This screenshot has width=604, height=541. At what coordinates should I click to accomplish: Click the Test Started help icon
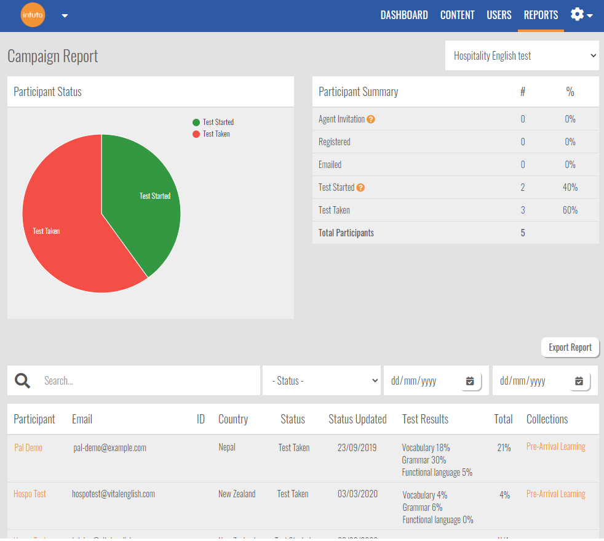click(x=360, y=188)
